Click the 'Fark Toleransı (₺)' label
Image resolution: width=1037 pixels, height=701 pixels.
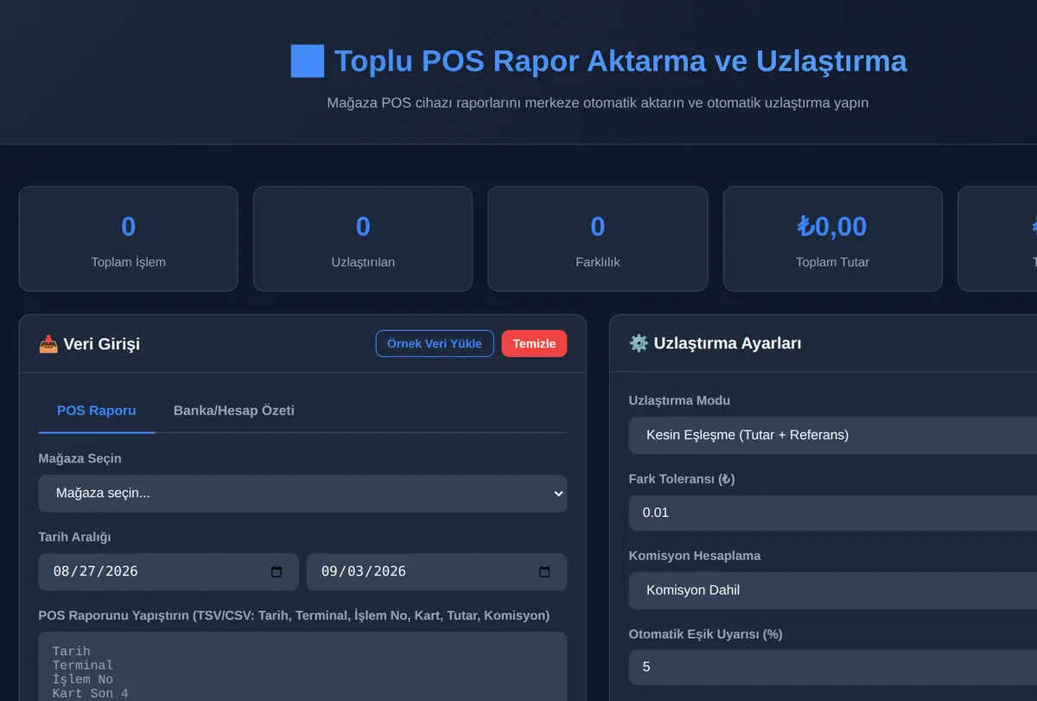coord(682,479)
